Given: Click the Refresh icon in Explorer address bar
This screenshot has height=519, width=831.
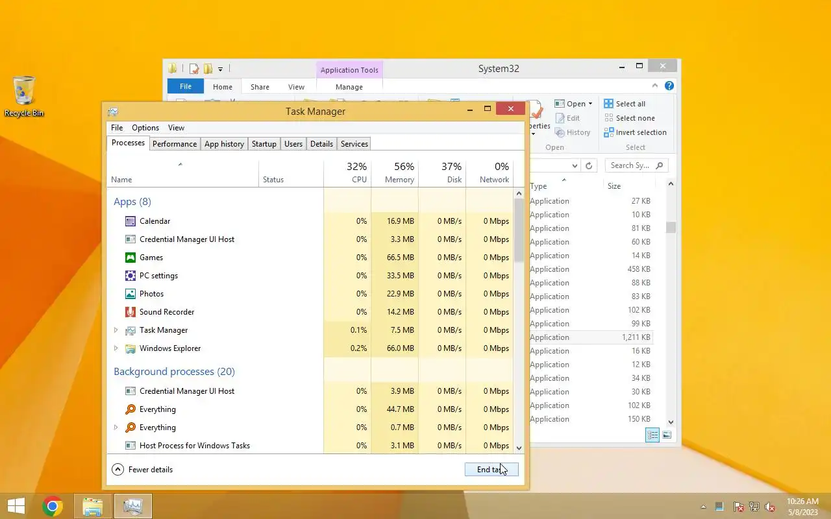Looking at the screenshot, I should 589,165.
